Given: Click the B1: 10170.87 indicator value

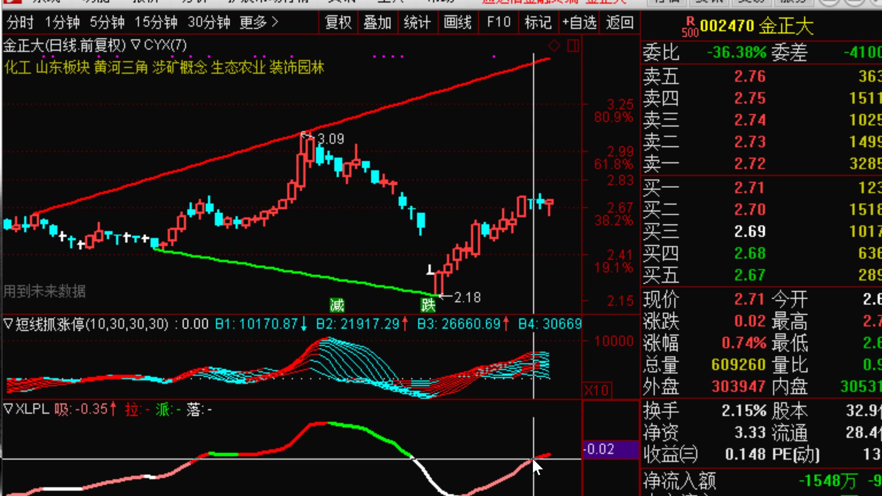Looking at the screenshot, I should pyautogui.click(x=261, y=324).
